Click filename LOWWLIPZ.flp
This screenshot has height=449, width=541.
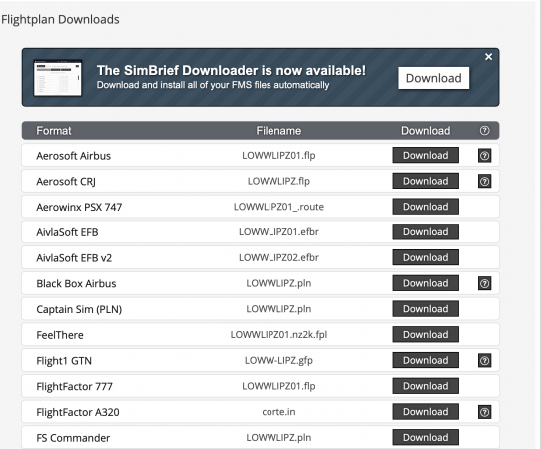278,181
